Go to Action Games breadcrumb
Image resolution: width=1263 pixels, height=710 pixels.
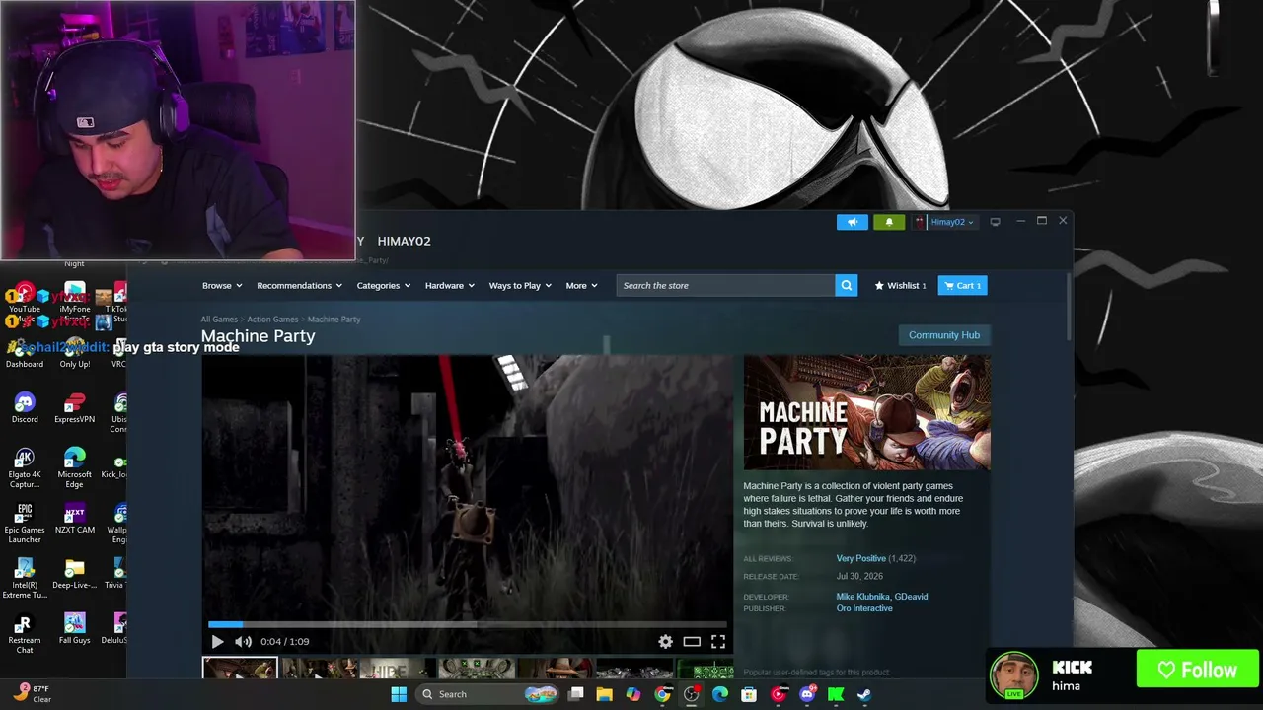tap(272, 319)
